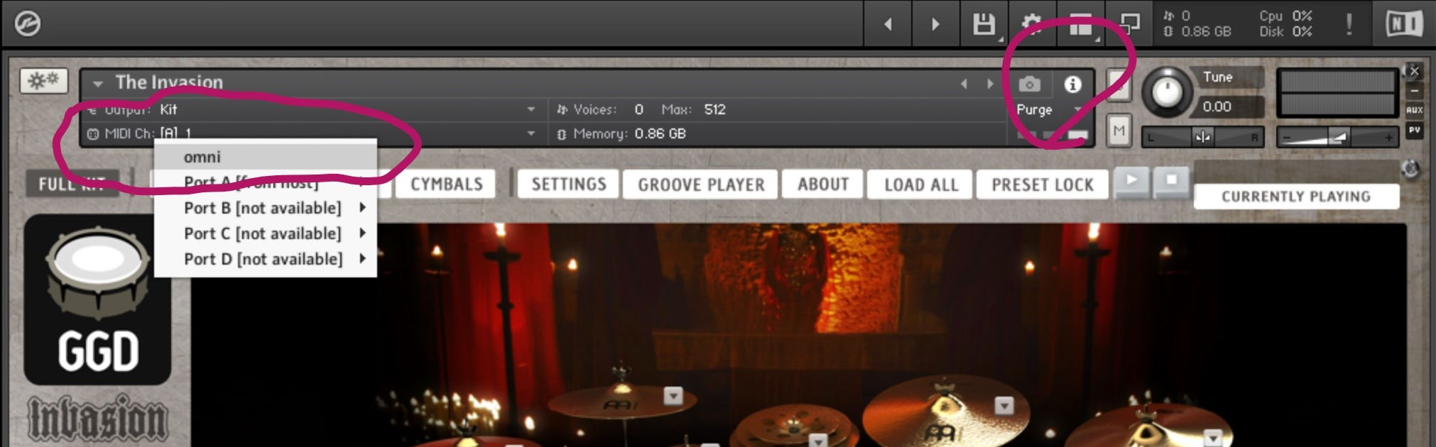
Task: Go to previous preset with left arrow in top bar
Action: tap(888, 24)
